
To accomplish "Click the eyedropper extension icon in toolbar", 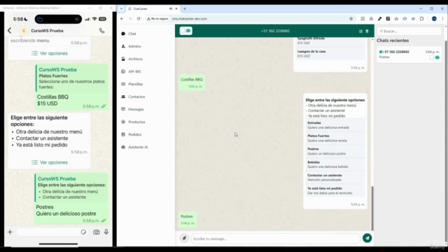I will tap(379, 19).
